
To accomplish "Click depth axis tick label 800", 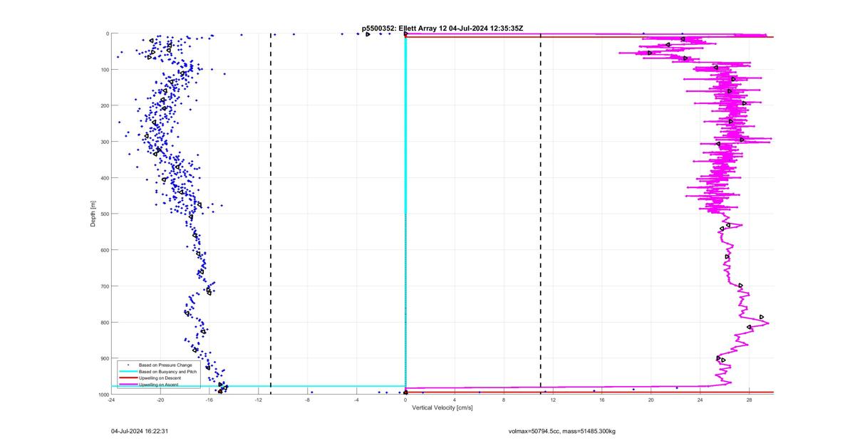I will pyautogui.click(x=105, y=322).
